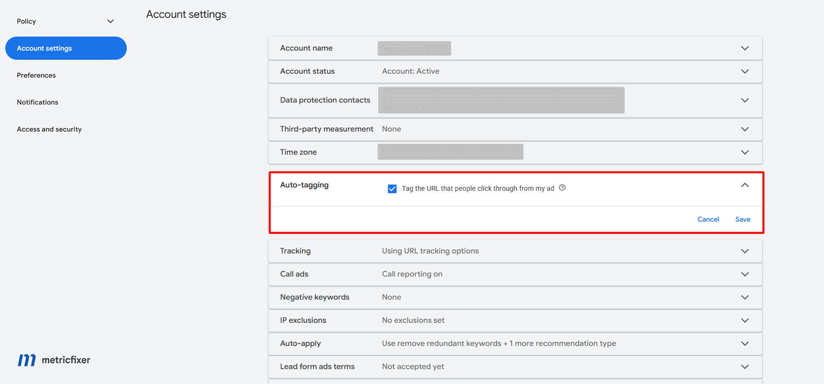Click the 'Account status' label
The width and height of the screenshot is (824, 384).
coord(307,71)
